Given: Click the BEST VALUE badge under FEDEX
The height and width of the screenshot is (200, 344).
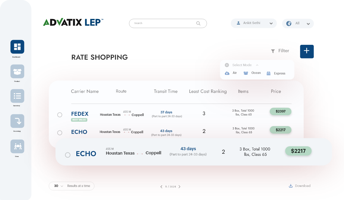Looking at the screenshot, I should tap(79, 120).
